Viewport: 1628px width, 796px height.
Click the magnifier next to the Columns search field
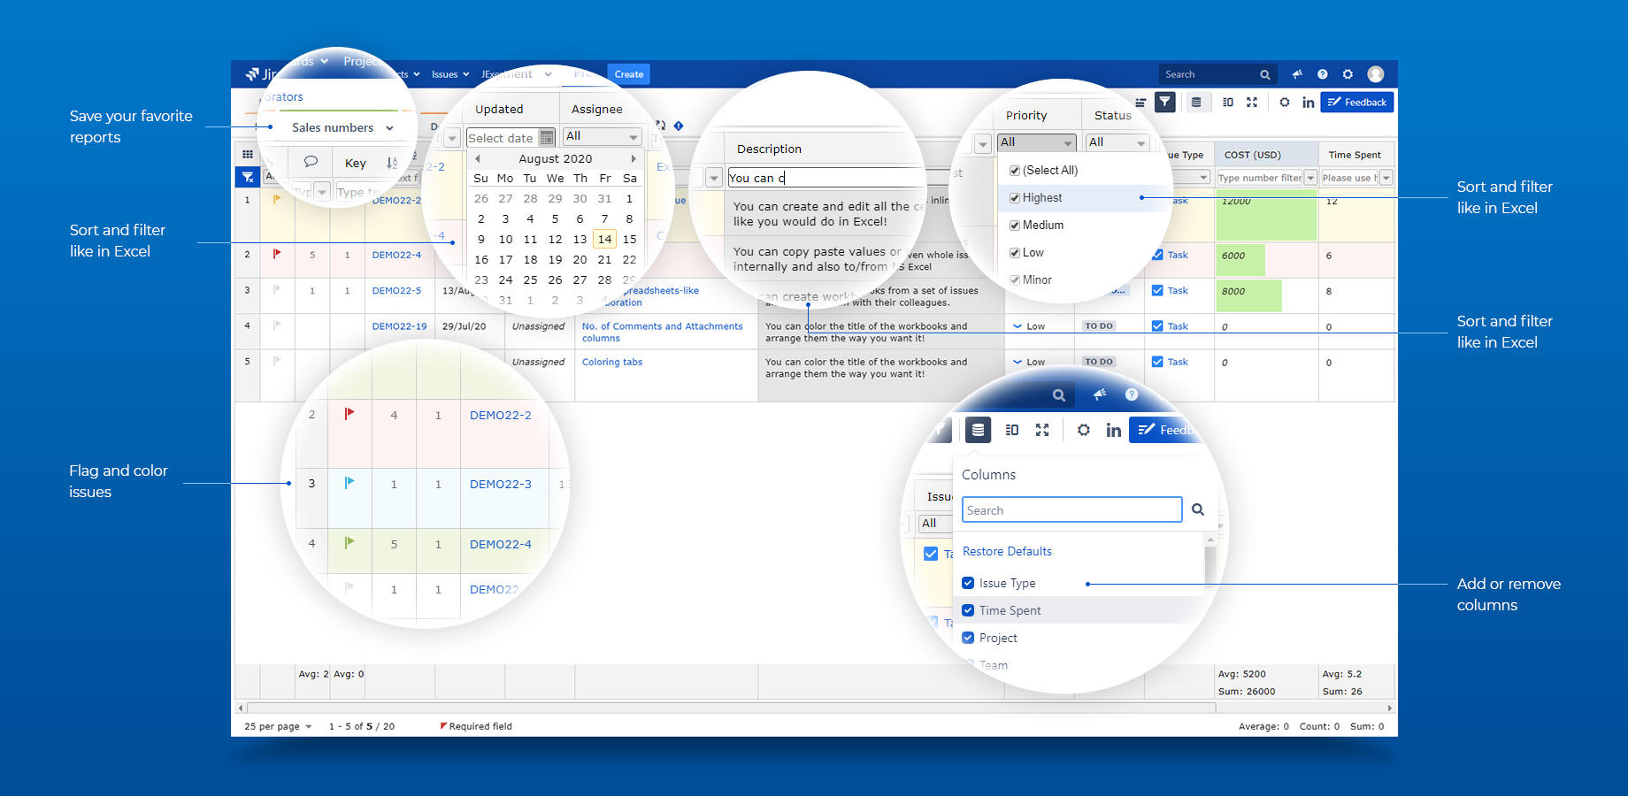coord(1198,509)
